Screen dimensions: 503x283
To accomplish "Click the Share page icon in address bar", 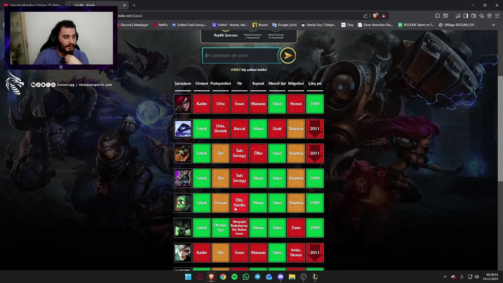I will pos(365,16).
